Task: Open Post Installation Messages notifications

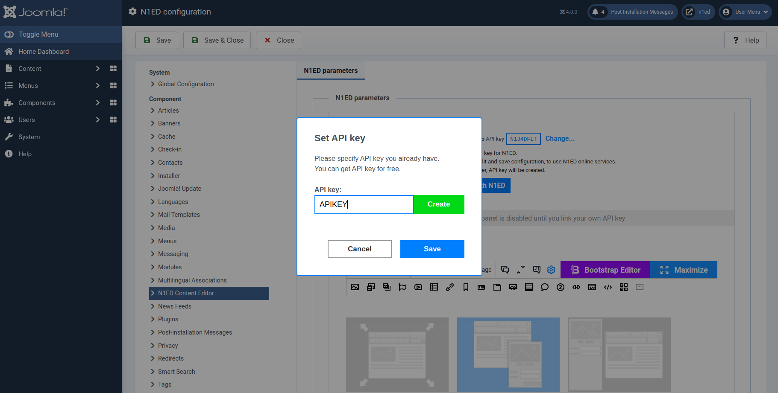Action: tap(632, 12)
